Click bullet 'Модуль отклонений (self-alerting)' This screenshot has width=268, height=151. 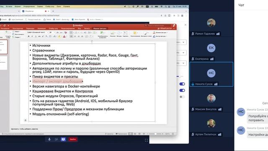click(60, 114)
